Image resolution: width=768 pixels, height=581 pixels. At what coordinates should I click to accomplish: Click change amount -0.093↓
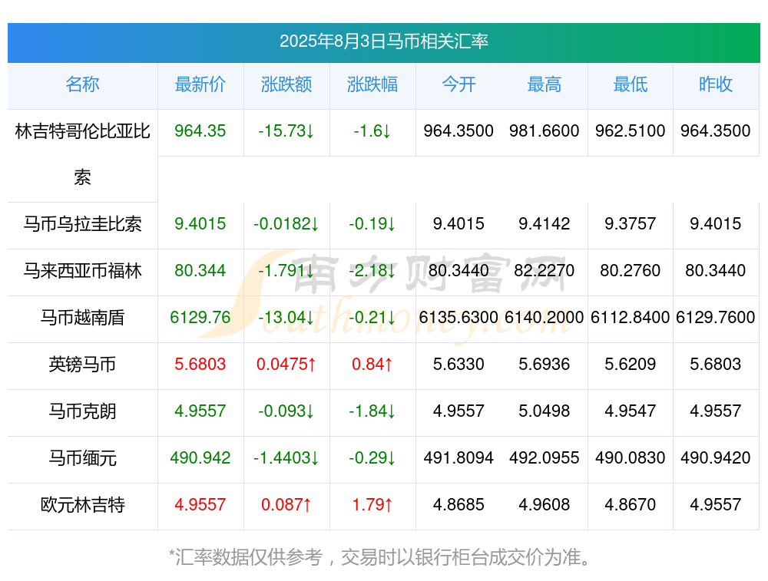tap(286, 411)
